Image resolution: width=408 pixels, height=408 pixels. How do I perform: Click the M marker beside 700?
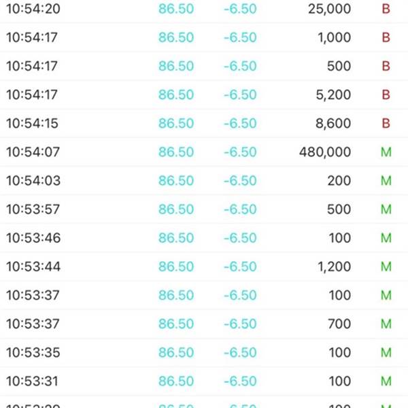coord(386,324)
